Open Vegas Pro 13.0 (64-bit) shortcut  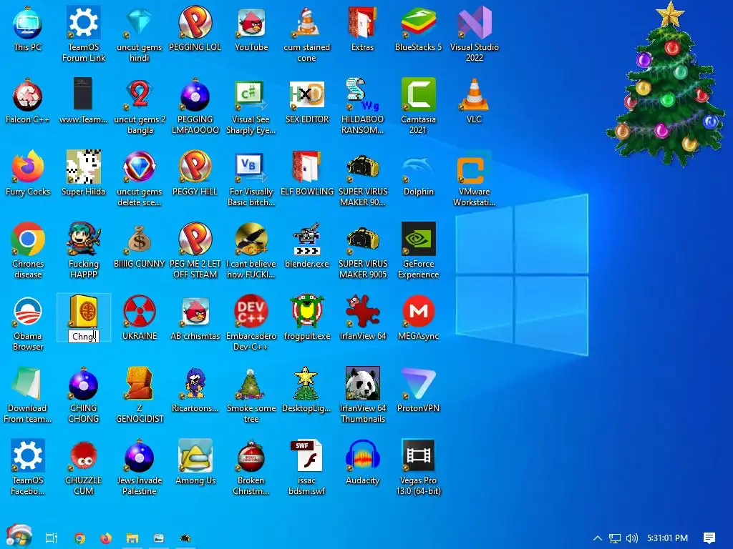[418, 467]
